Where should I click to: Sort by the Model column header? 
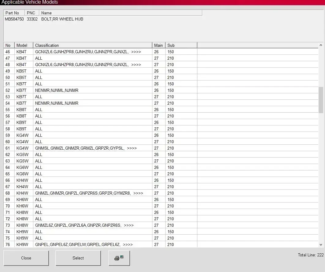tap(24, 45)
